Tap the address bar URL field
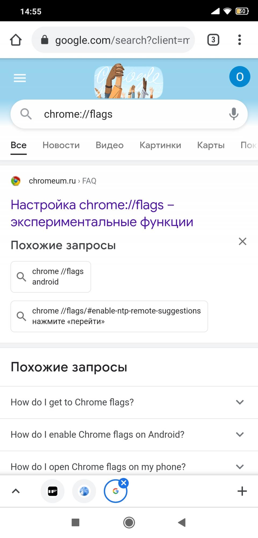Viewport: 258px width, 538px height. pos(118,40)
